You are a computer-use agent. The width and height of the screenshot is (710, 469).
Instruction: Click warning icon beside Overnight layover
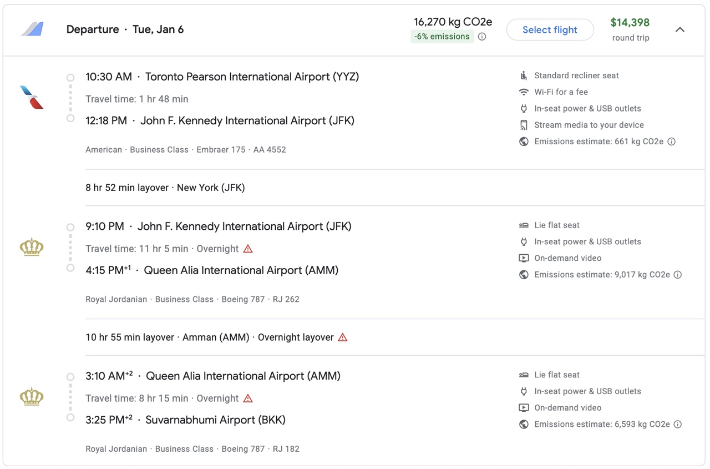[x=343, y=337]
